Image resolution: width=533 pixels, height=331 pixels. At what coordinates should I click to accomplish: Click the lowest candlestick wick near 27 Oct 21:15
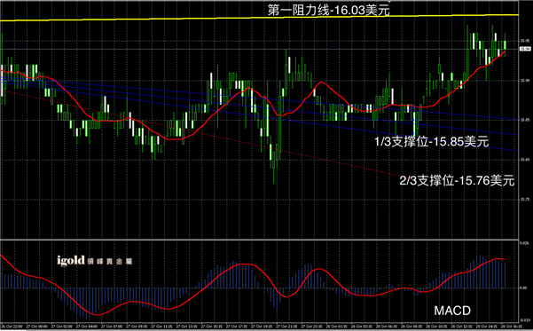pyautogui.click(x=274, y=177)
